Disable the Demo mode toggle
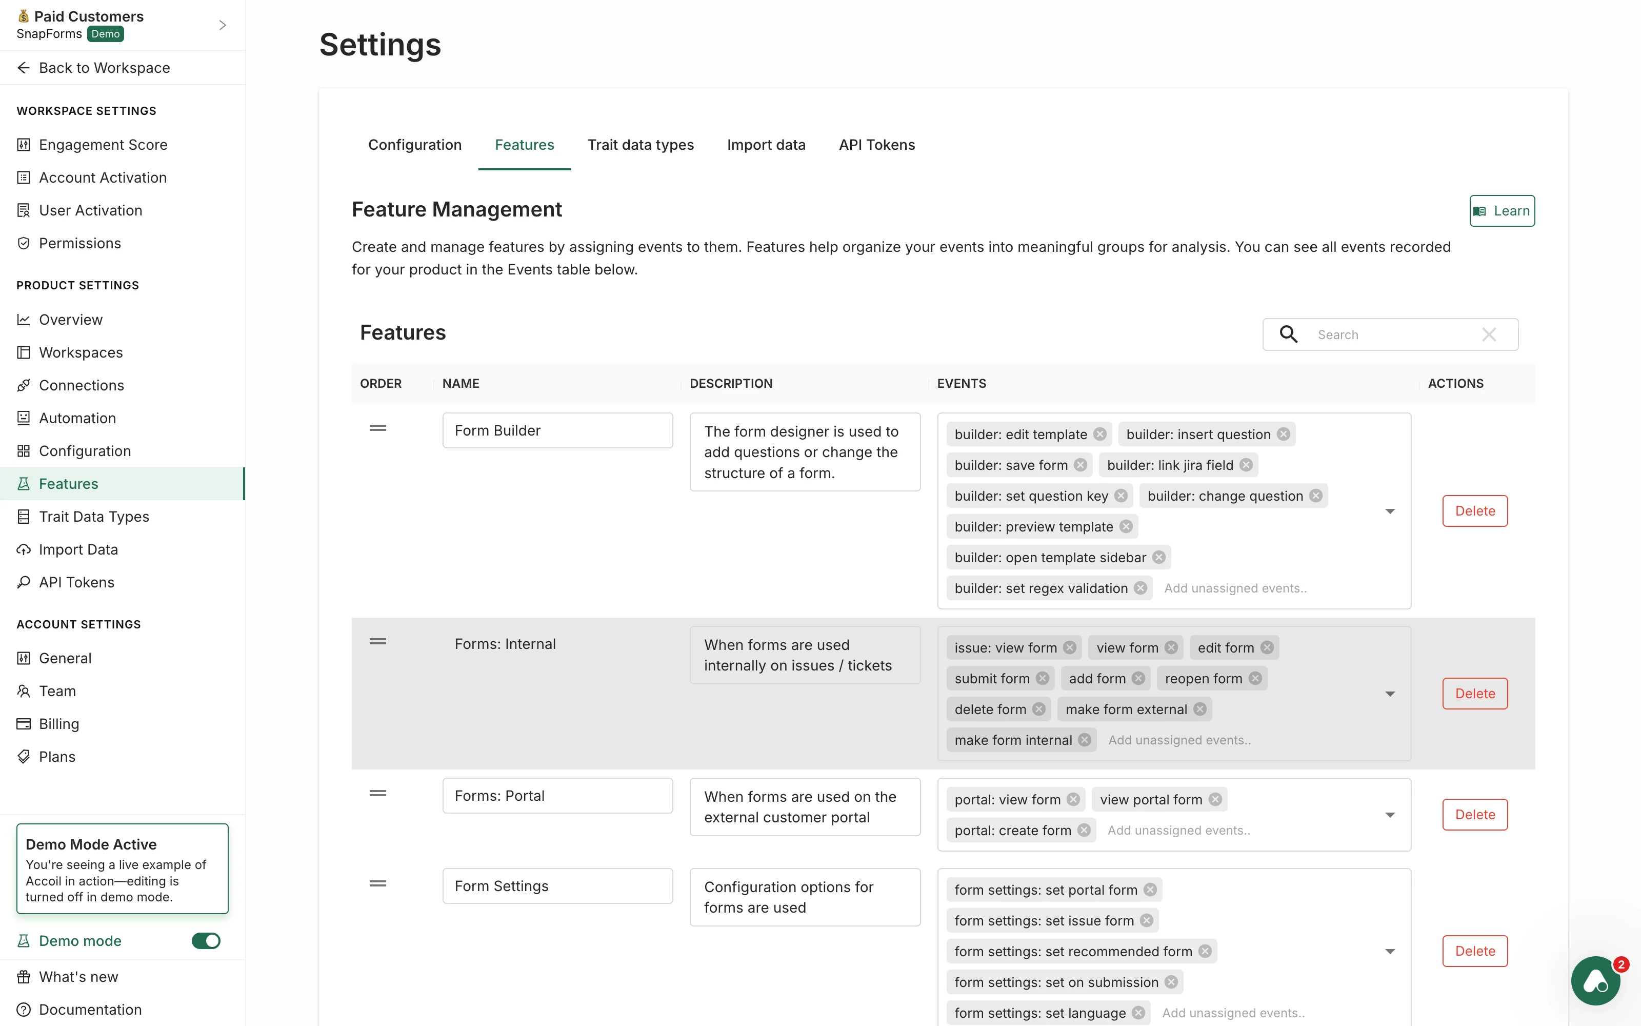This screenshot has height=1026, width=1641. click(x=206, y=940)
